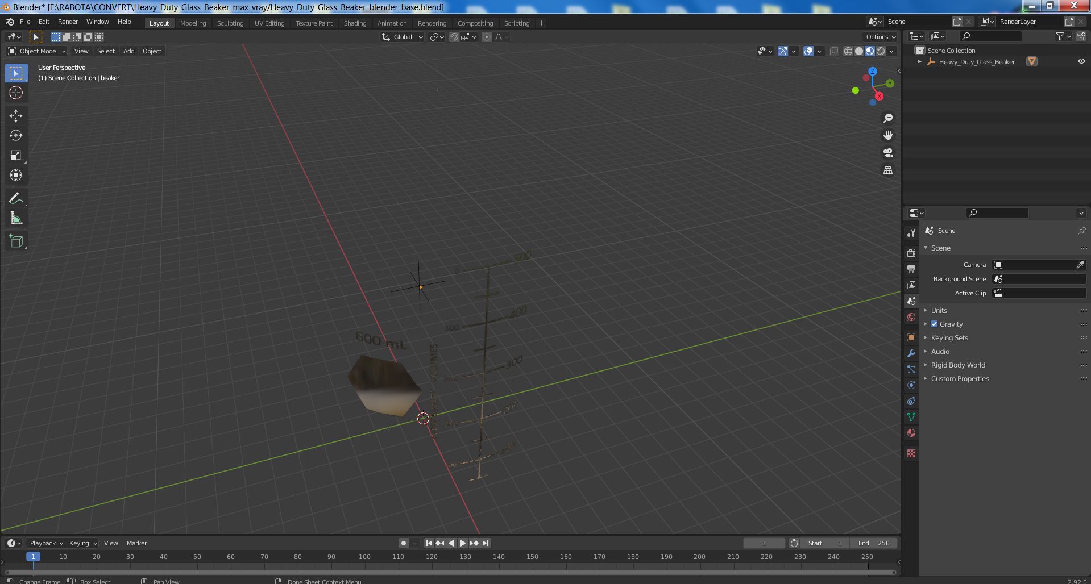Open the Tool properties tab
Viewport: 1091px width, 584px height.
click(911, 232)
